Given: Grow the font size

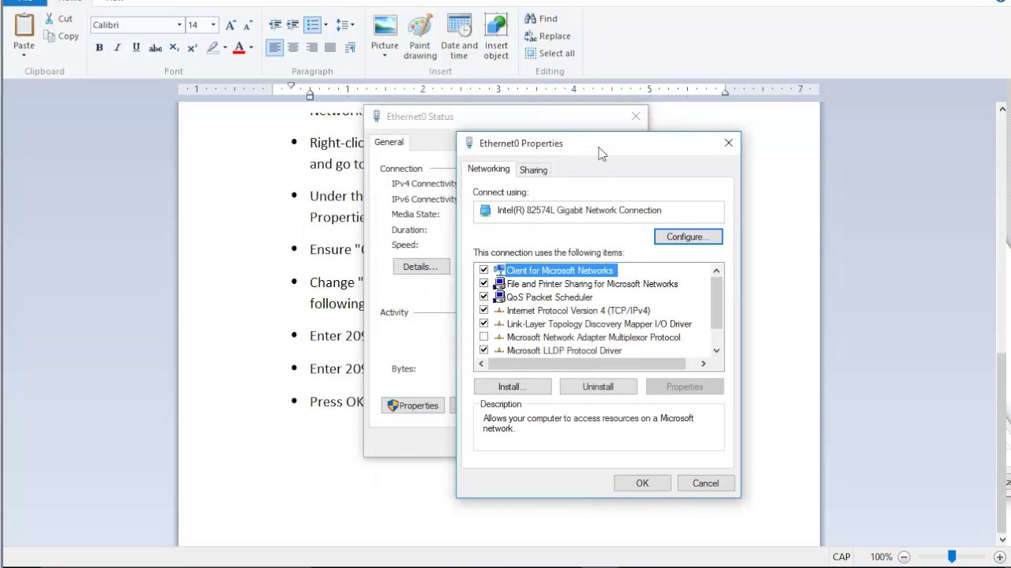Looking at the screenshot, I should [x=231, y=25].
